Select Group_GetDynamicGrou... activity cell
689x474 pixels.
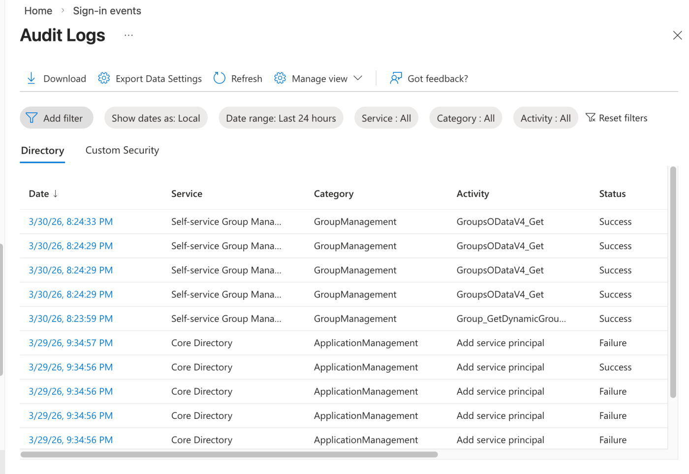(x=511, y=319)
